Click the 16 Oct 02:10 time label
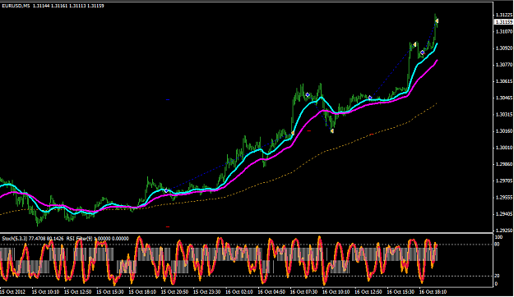 [x=239, y=291]
